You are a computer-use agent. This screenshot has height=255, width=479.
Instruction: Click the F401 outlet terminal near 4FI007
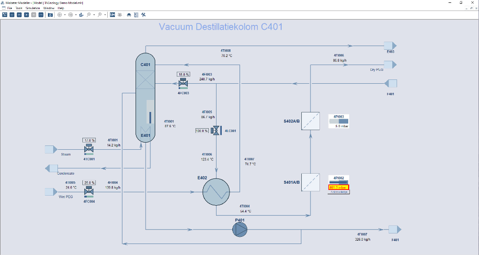pyautogui.click(x=395, y=229)
